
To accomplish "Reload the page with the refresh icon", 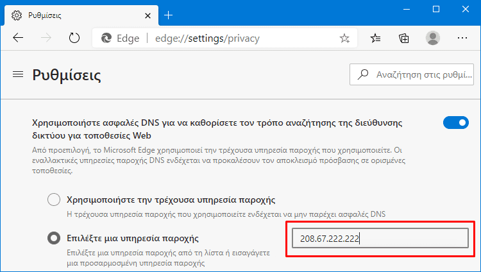I will (74, 38).
